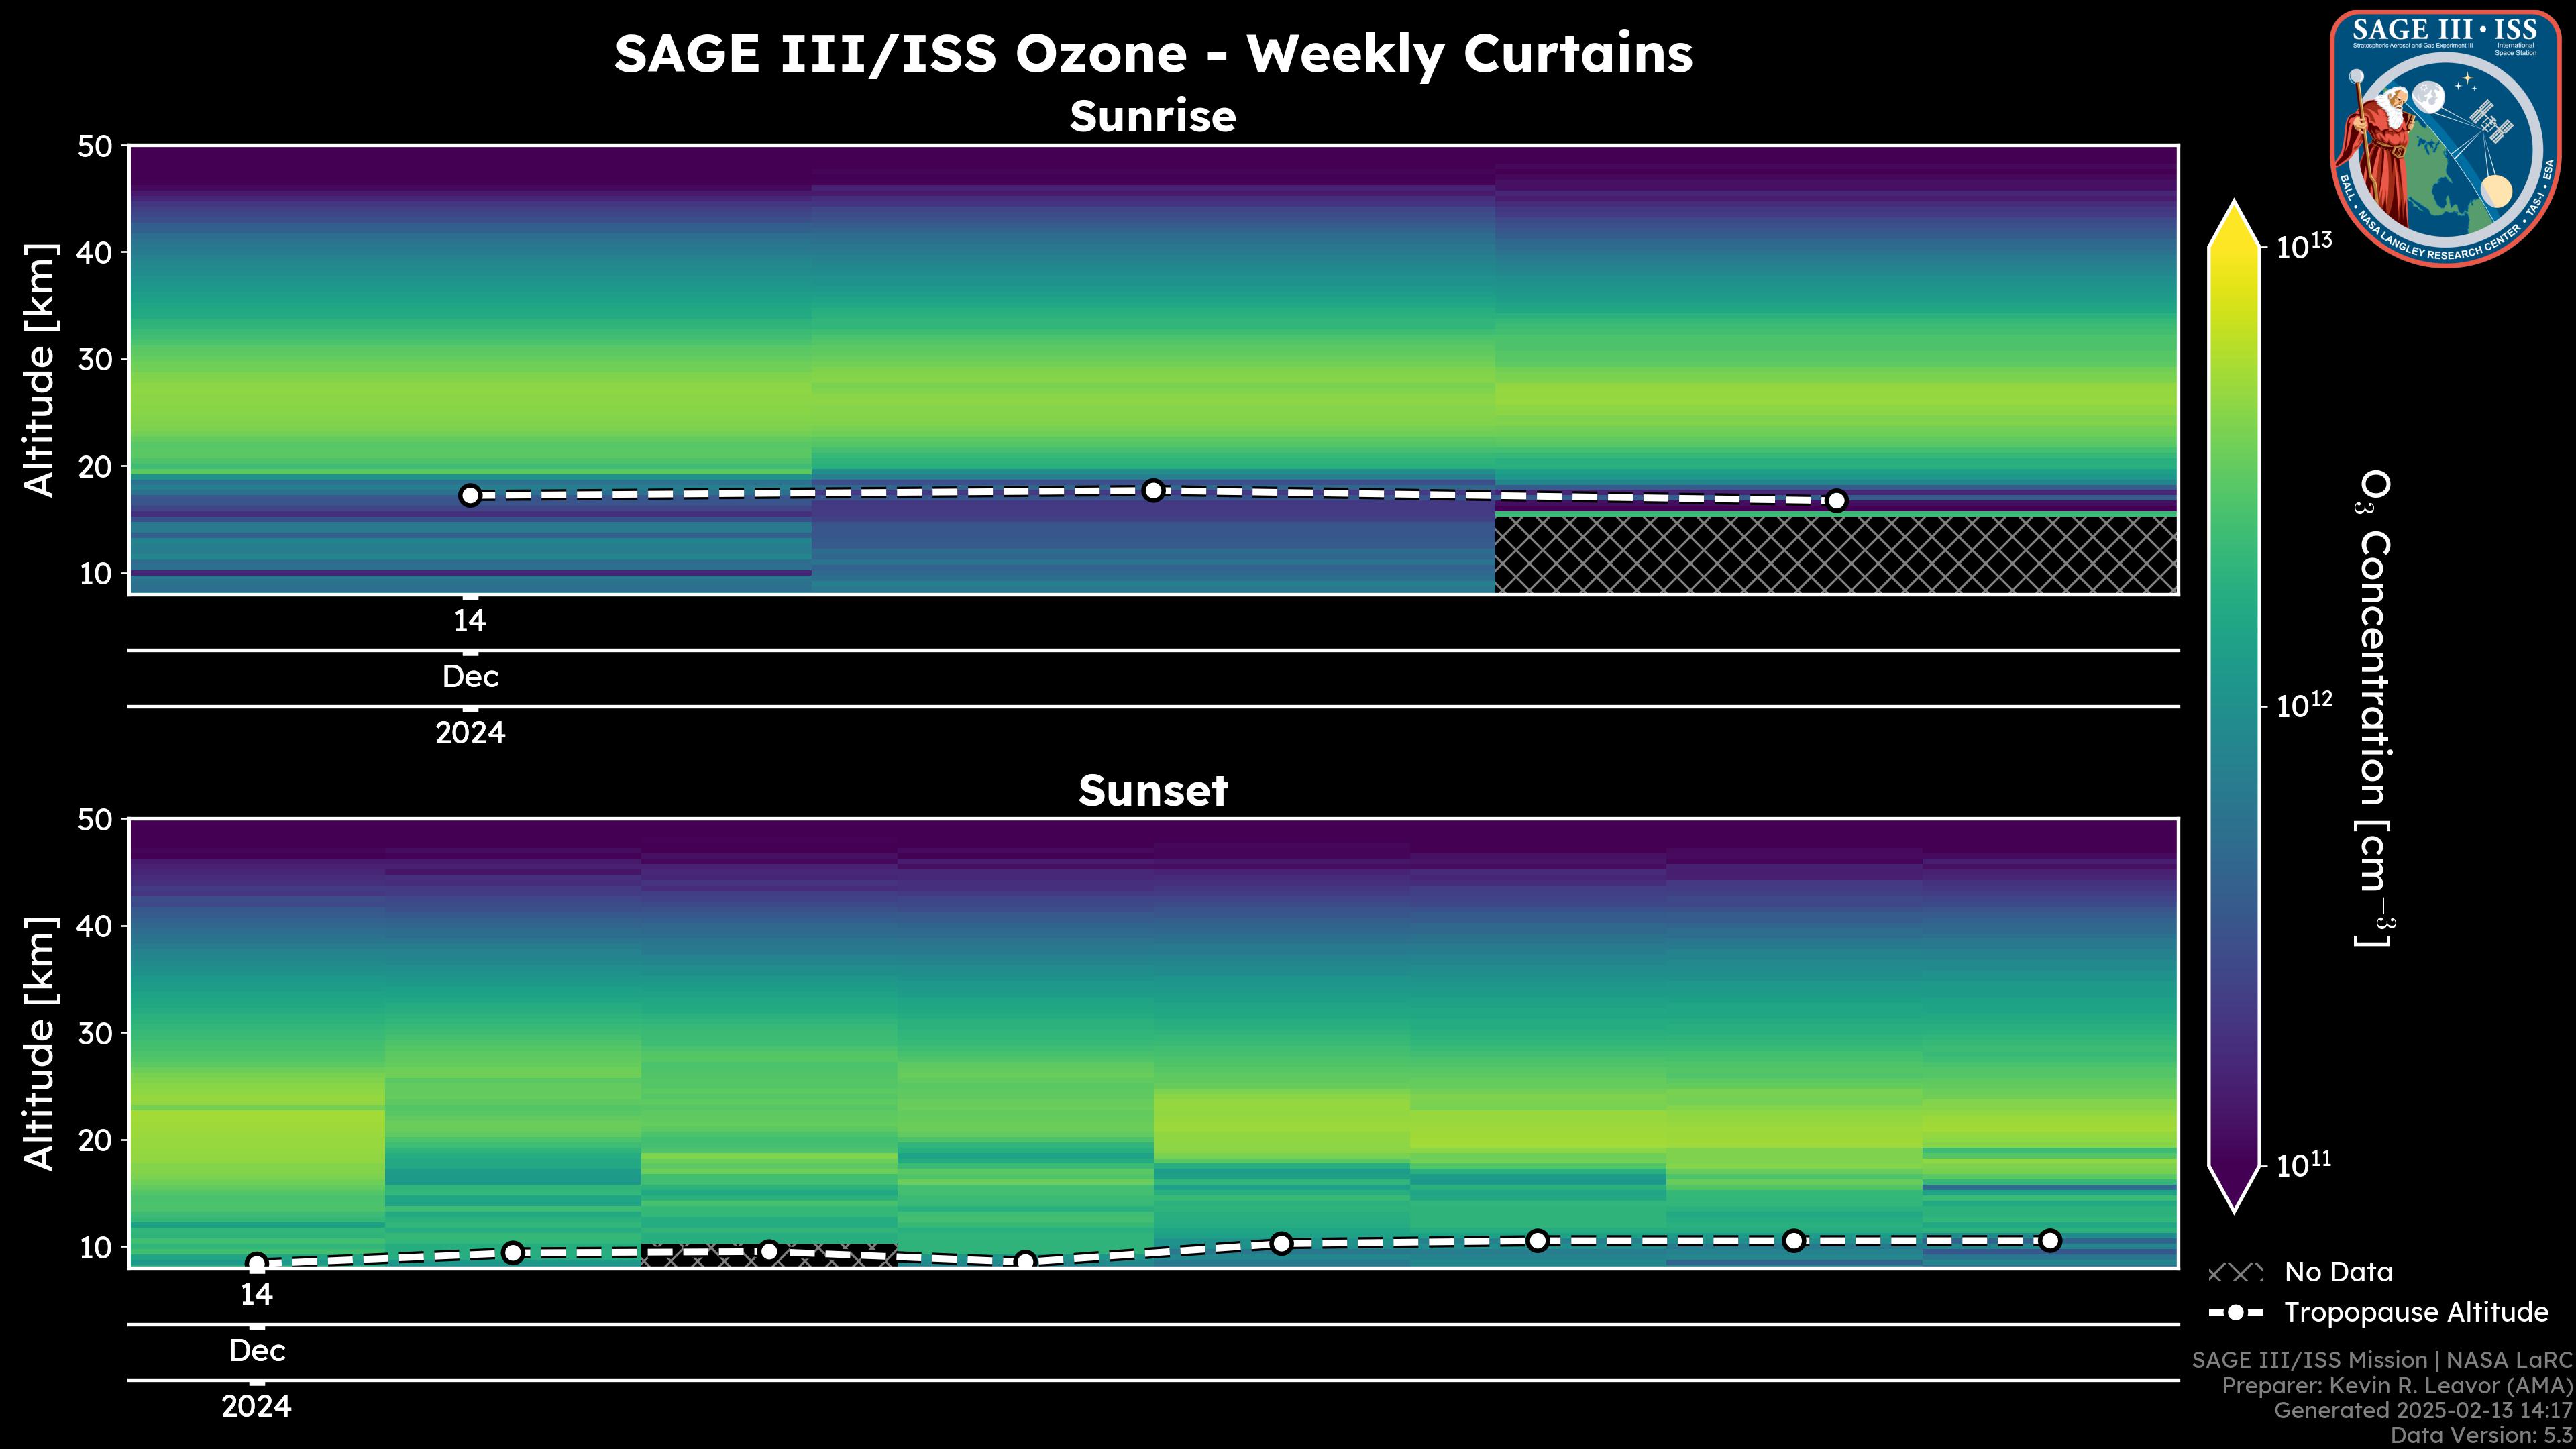Click the main Weekly Curtains title
Screen dimensions: 2576x1449
point(1153,54)
